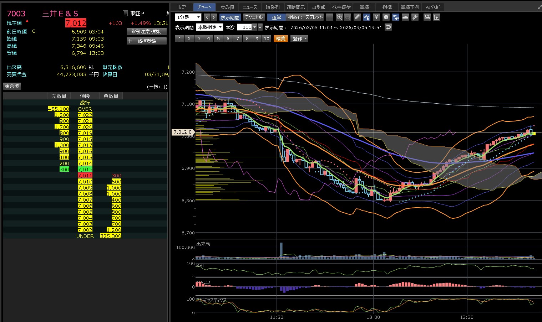The image size is (542, 322).
Task: Click the reset display period arrow icon
Action: click(x=388, y=27)
